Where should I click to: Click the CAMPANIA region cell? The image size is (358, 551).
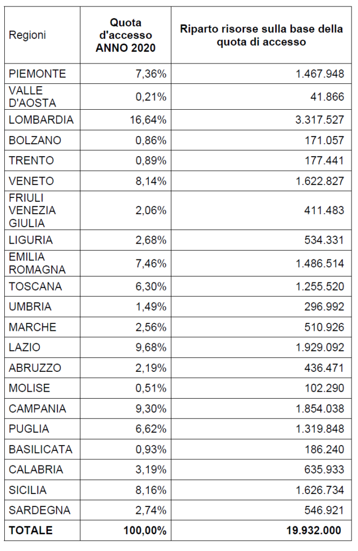(37, 409)
